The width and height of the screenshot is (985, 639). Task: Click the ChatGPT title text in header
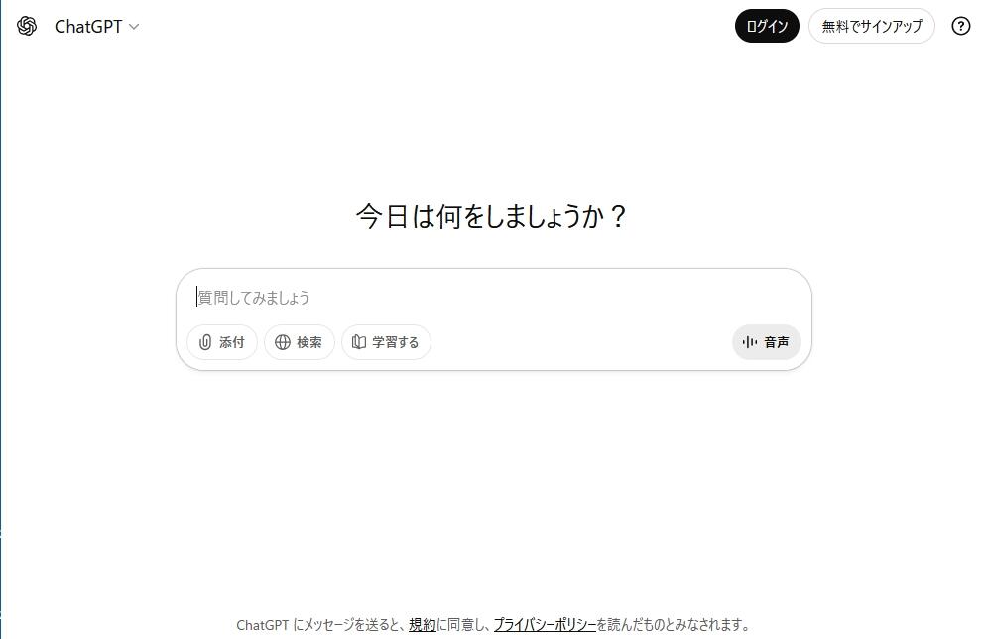tap(88, 27)
